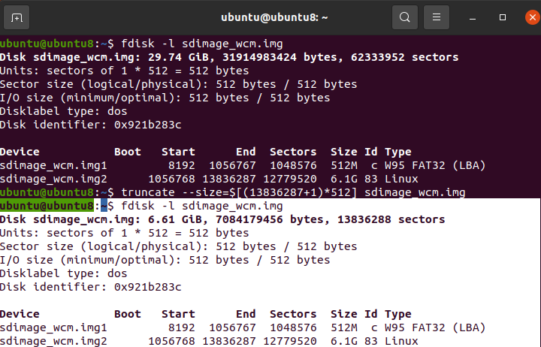
Task: Click the 6.1G size in the second table
Action: [x=344, y=341]
